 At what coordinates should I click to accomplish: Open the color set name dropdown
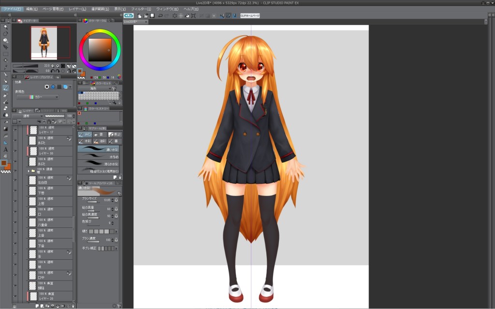94,89
